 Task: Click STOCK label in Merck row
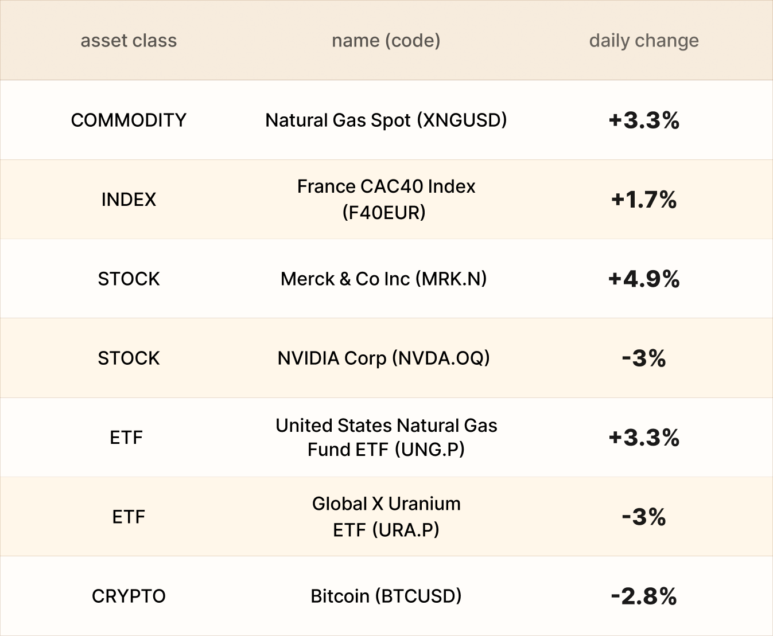click(x=129, y=279)
